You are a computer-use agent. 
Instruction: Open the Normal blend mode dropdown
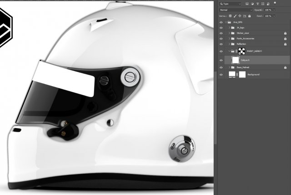click(236, 10)
